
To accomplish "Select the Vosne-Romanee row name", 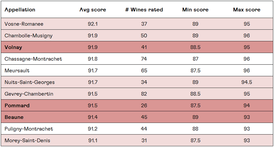I will click(x=24, y=24).
